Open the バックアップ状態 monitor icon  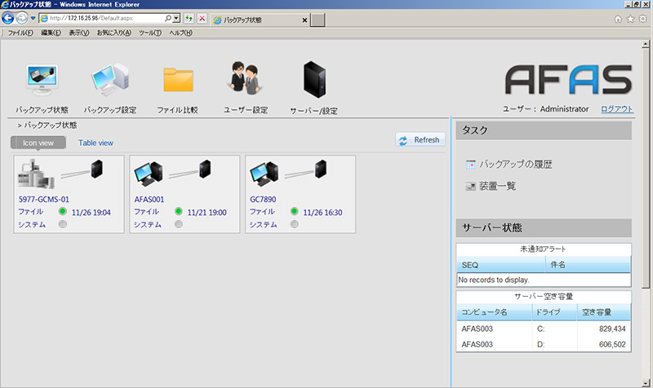[x=42, y=79]
